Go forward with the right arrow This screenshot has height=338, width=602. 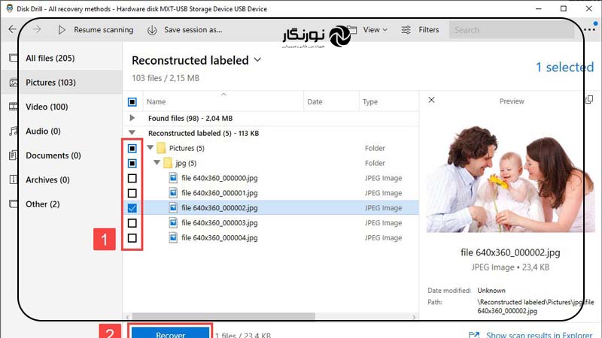coord(37,29)
